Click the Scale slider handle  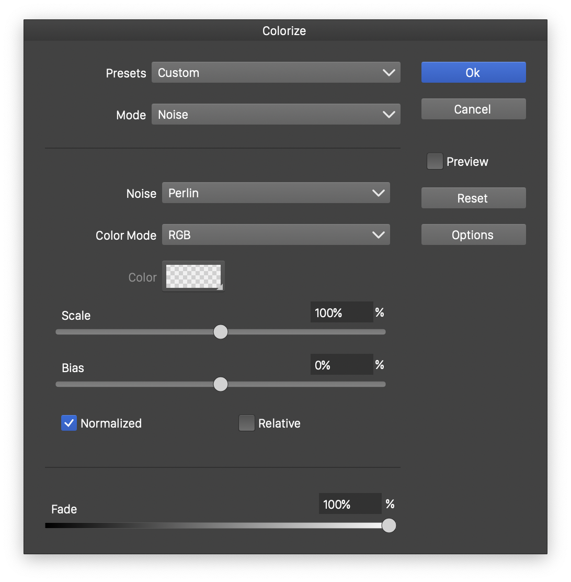point(221,332)
